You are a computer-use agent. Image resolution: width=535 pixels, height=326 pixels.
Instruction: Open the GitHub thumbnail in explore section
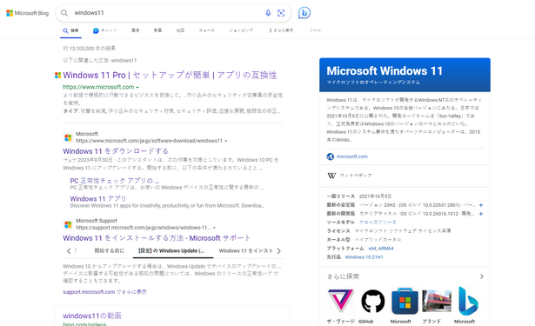[x=372, y=301]
